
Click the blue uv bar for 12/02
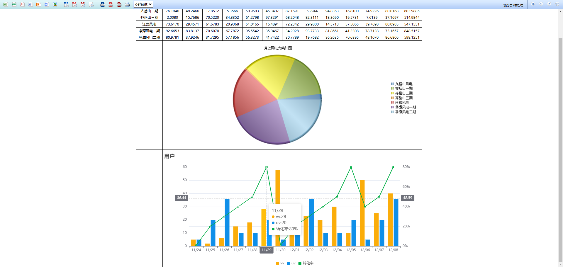311,222
